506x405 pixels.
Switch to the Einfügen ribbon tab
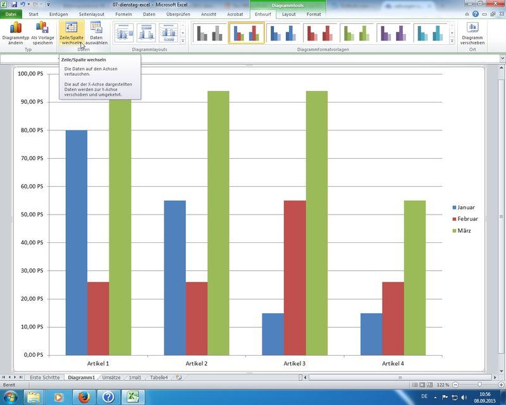(58, 13)
